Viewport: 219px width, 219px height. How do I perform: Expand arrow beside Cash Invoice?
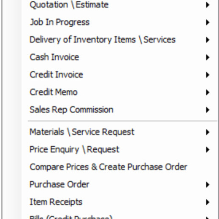tap(208, 57)
